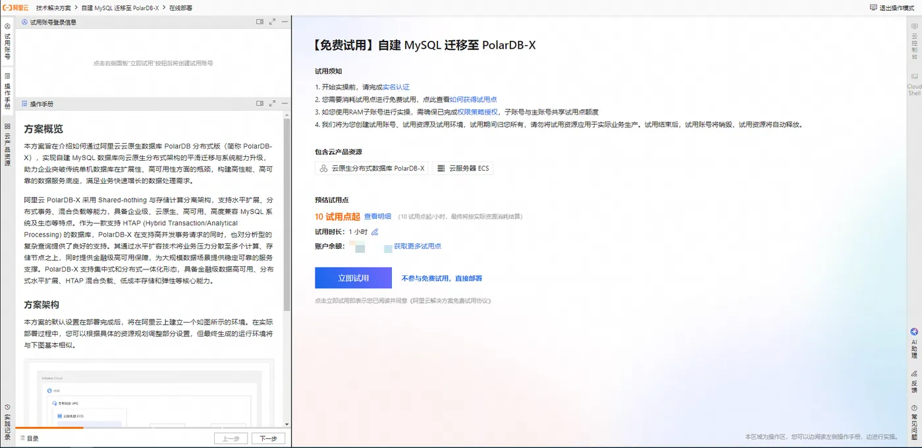Open 《阿里云解决方案免费试用协议》 agreement
This screenshot has width=922, height=448.
point(450,300)
